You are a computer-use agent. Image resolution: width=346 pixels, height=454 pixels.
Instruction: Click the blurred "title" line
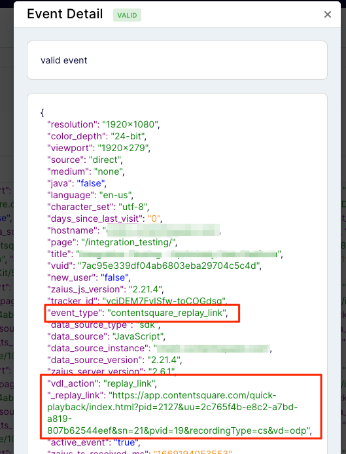tap(165, 254)
